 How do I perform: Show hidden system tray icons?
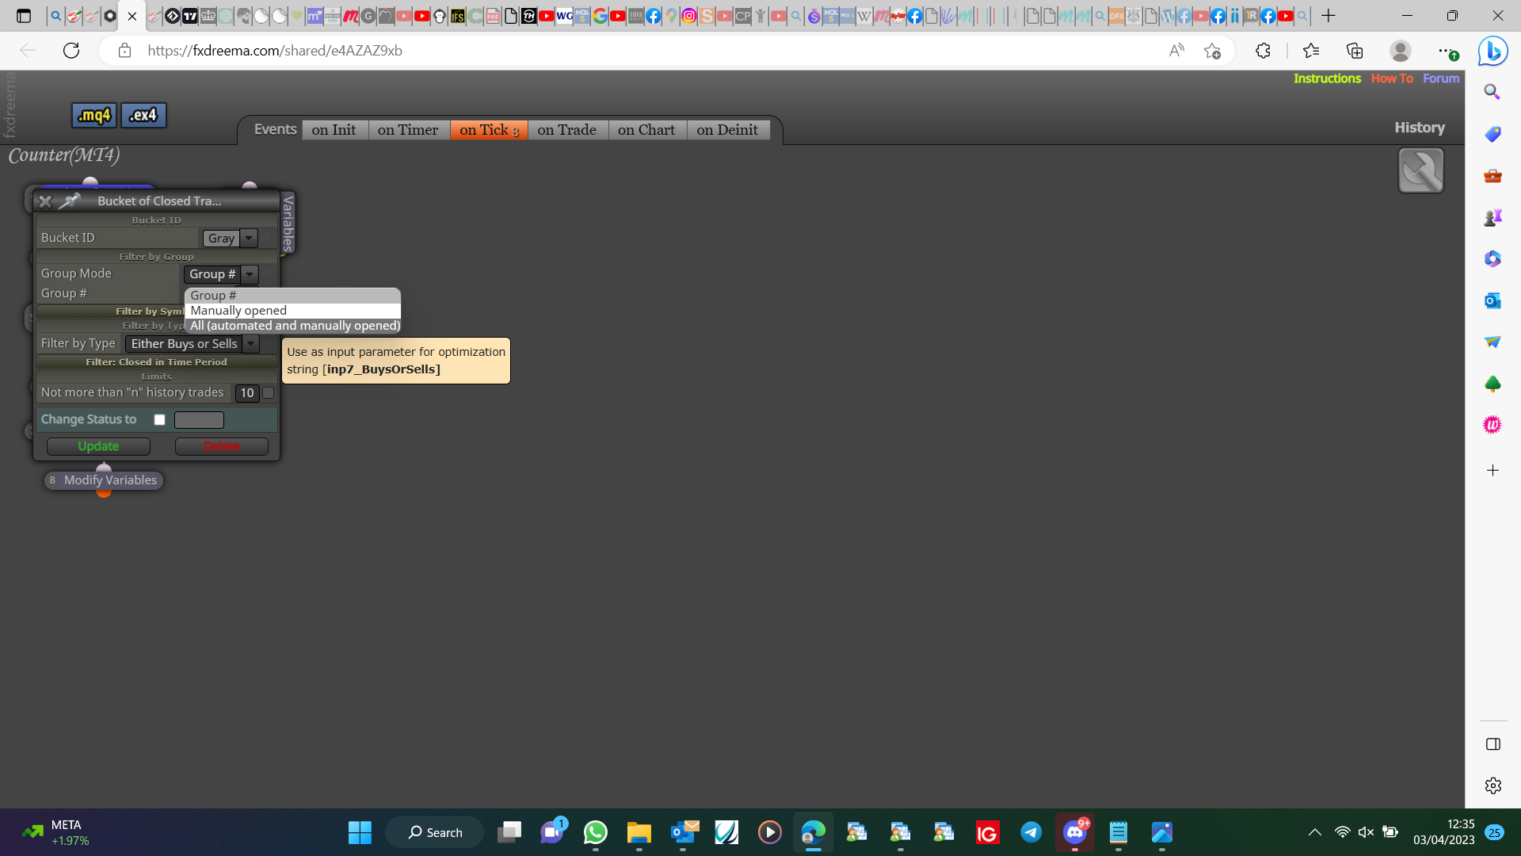tap(1314, 832)
